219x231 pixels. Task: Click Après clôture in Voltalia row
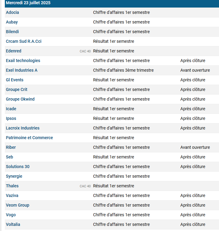tap(193, 224)
